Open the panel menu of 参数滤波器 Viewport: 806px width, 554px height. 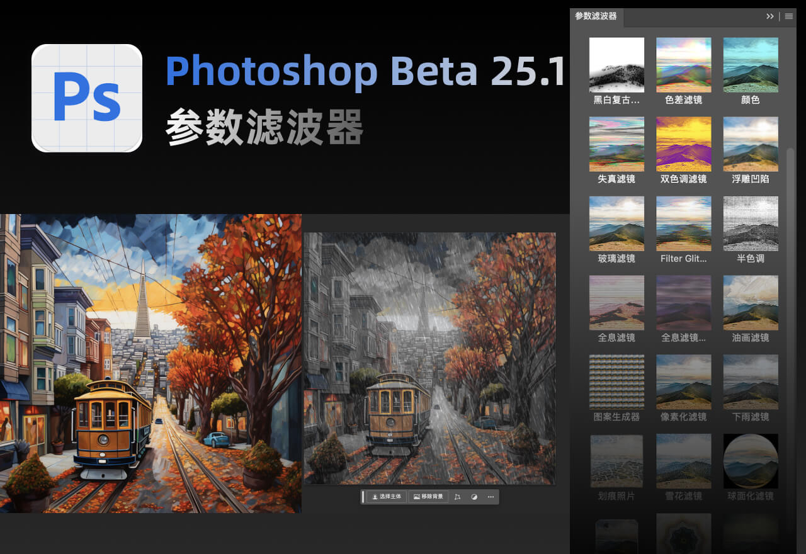point(788,16)
